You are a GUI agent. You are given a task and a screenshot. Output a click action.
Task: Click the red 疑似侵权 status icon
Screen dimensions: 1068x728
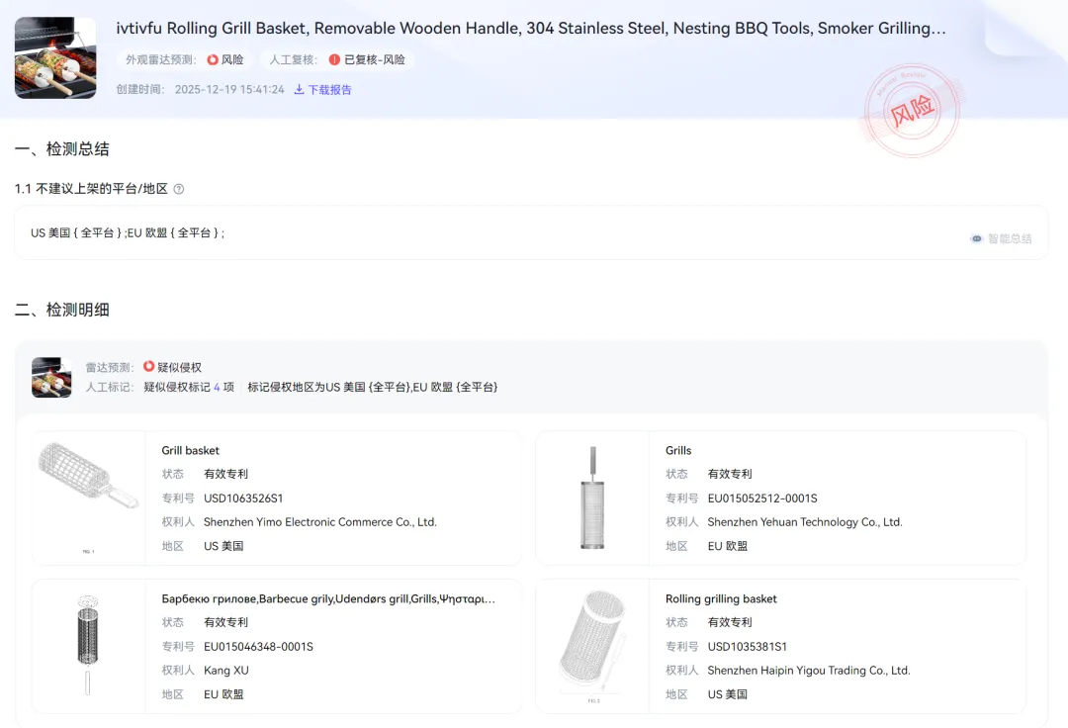coord(149,367)
